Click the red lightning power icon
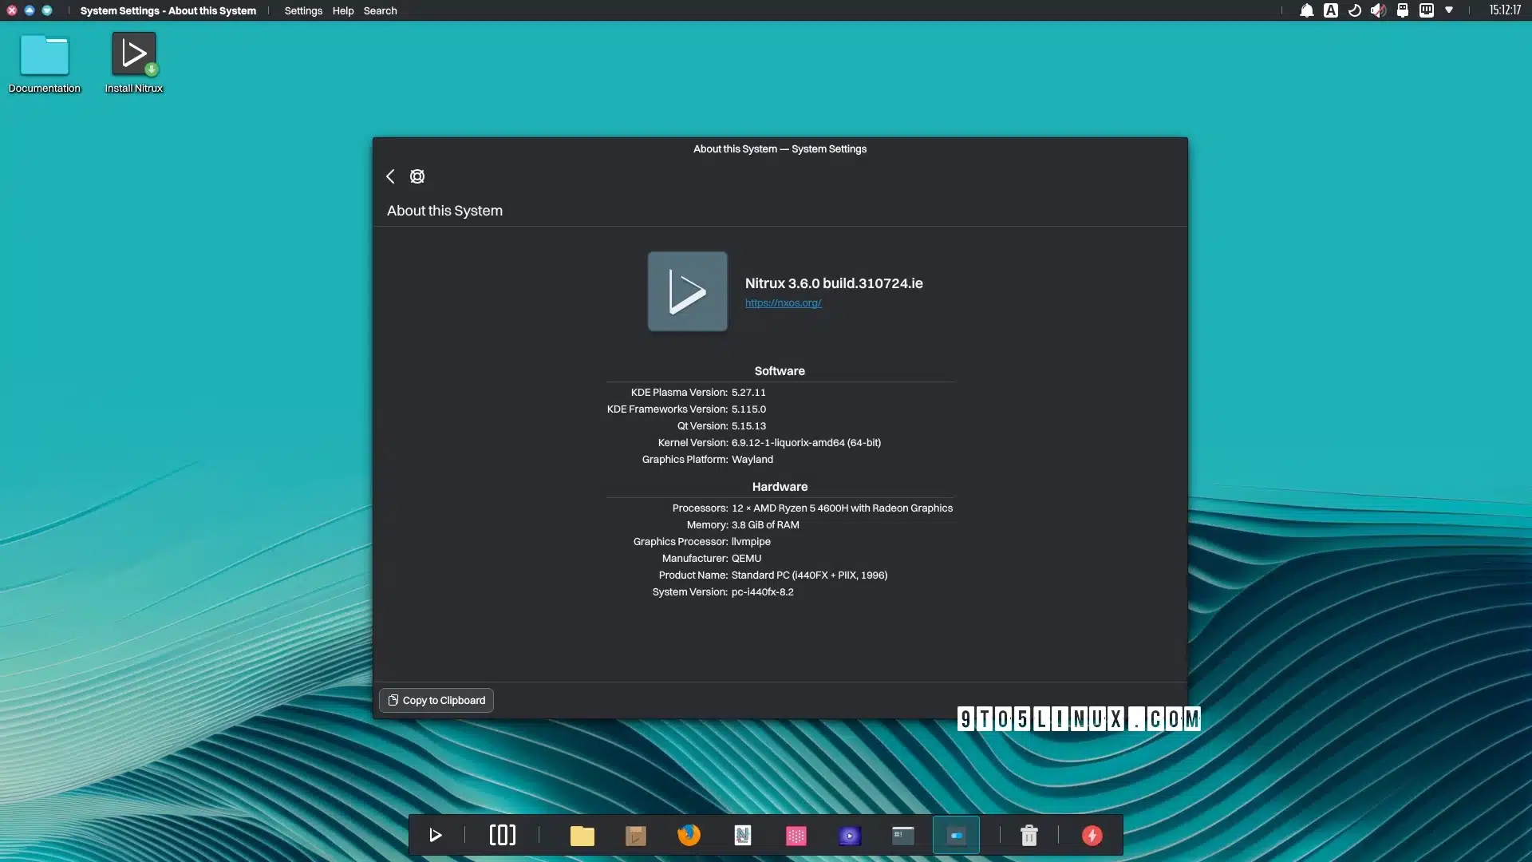Screen dimensions: 1532x862 click(1092, 836)
